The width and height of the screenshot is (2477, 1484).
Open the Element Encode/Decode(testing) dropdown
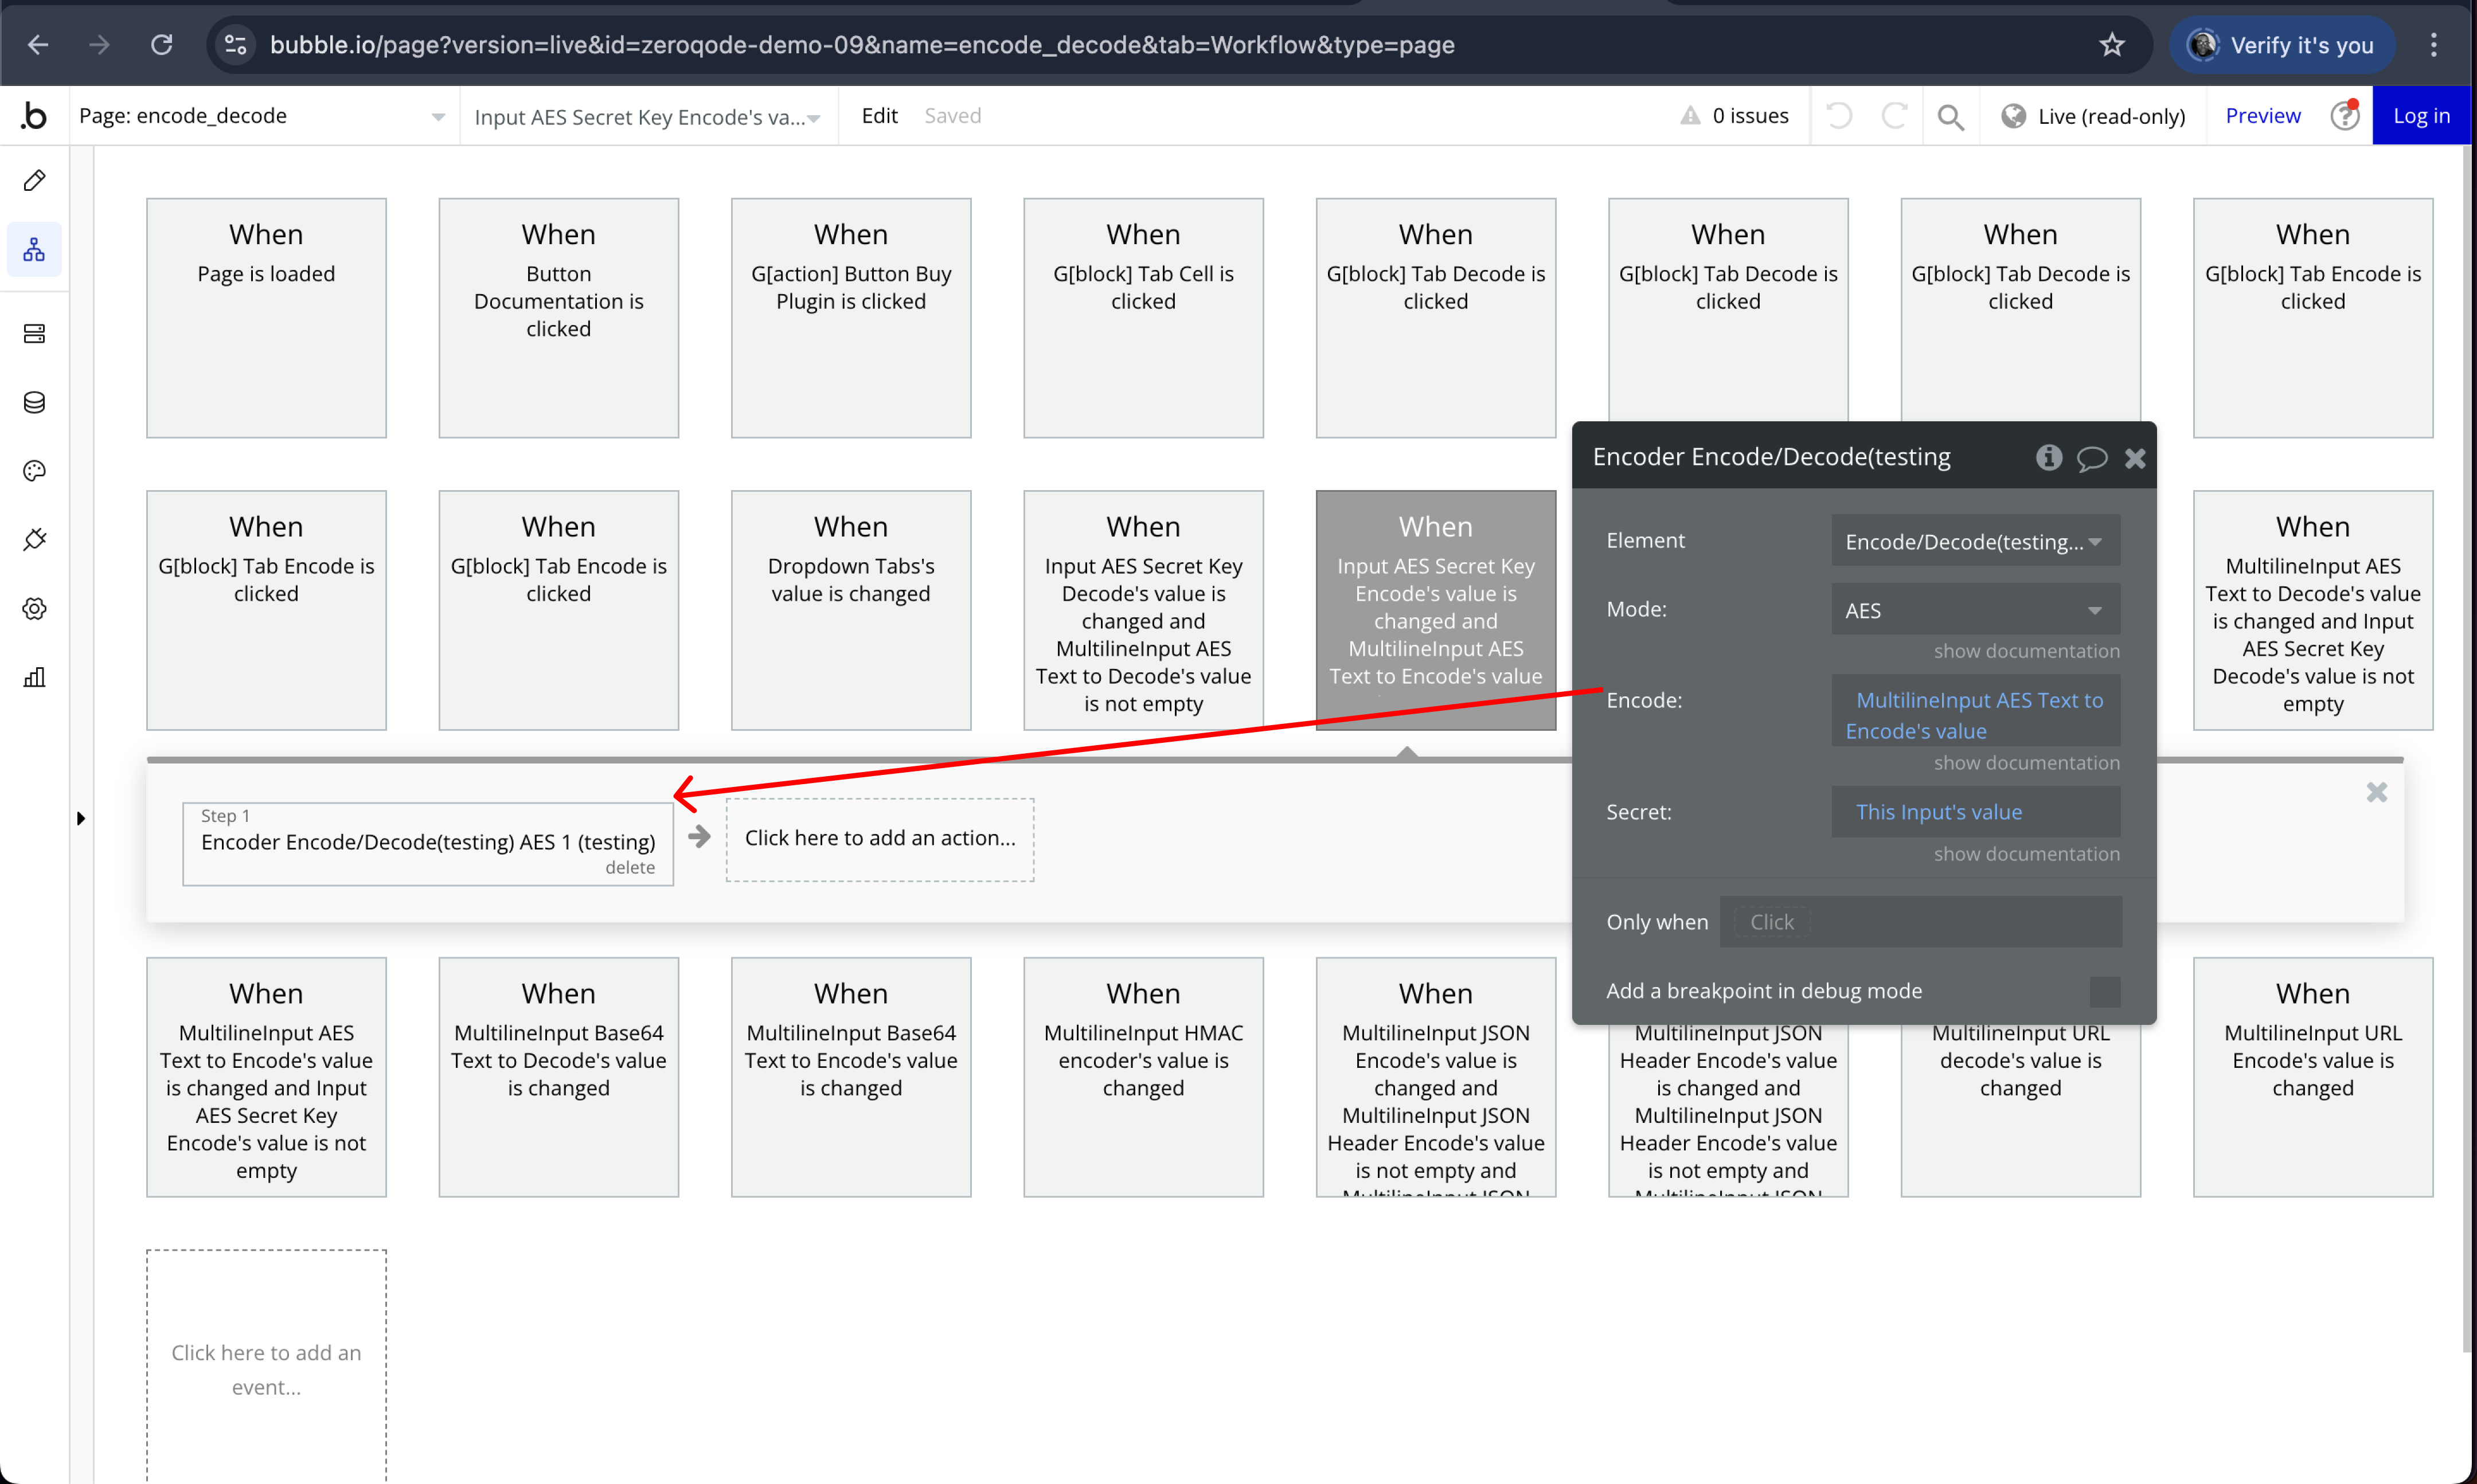pos(1974,541)
